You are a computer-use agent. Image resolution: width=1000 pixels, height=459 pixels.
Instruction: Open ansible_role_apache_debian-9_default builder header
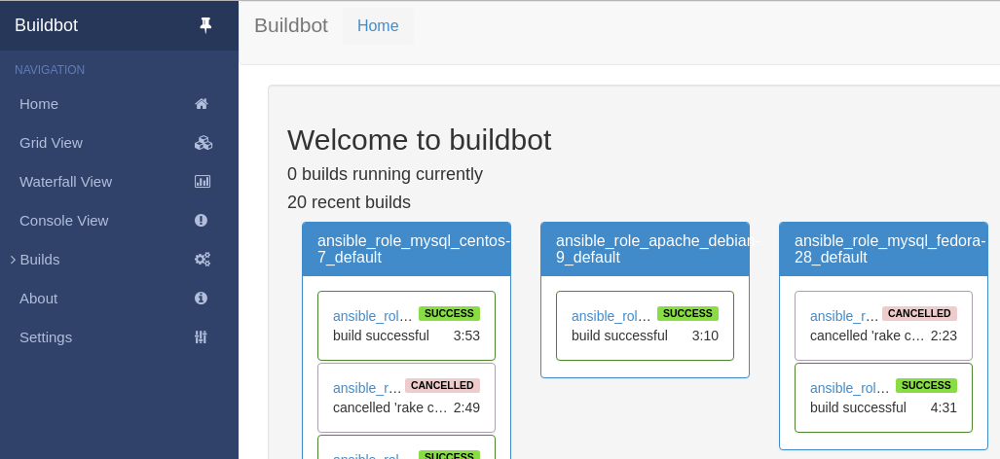[x=645, y=249]
